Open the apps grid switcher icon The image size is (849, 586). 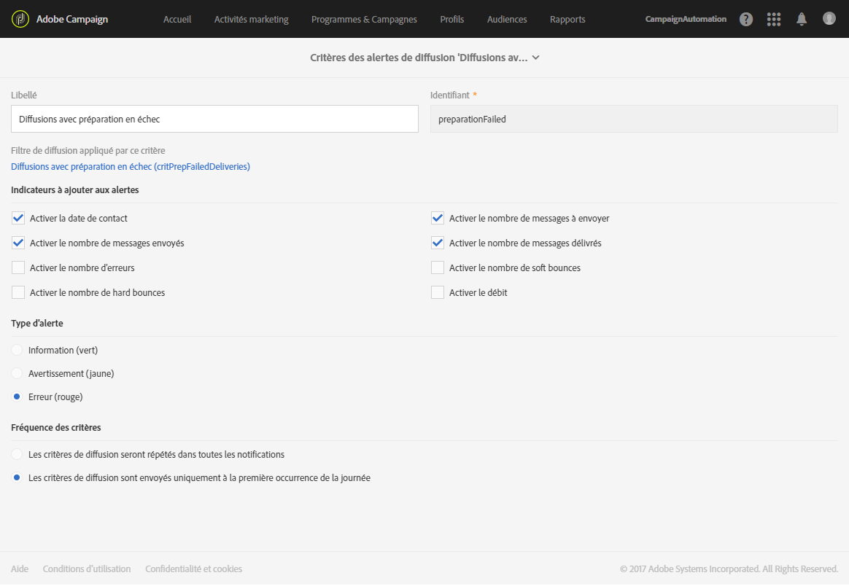(x=774, y=19)
